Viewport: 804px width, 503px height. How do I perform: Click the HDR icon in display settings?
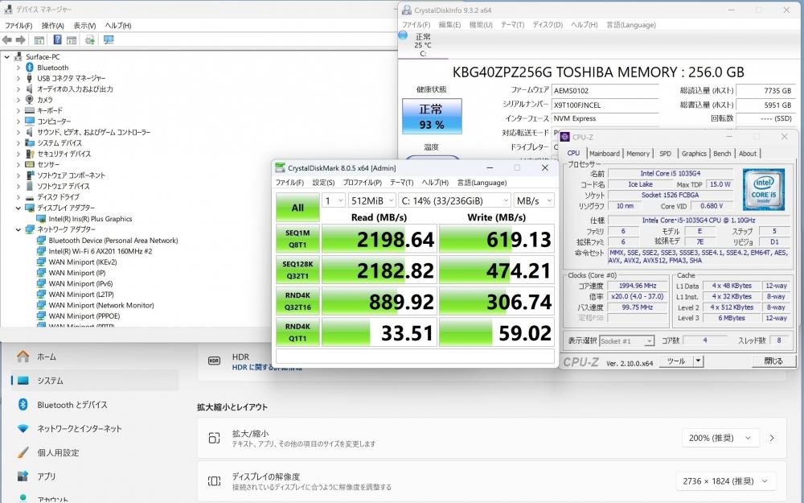coord(214,361)
